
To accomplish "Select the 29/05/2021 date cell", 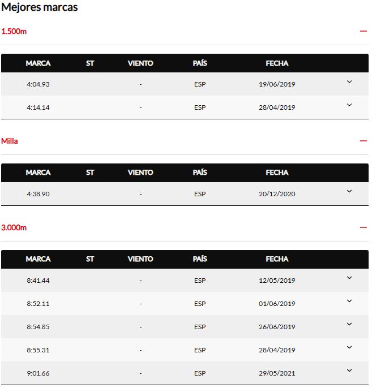I will pos(277,373).
